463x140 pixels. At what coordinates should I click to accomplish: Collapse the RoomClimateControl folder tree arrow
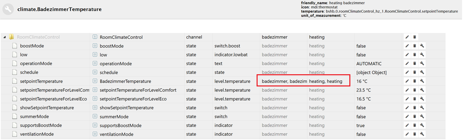(x=4, y=37)
